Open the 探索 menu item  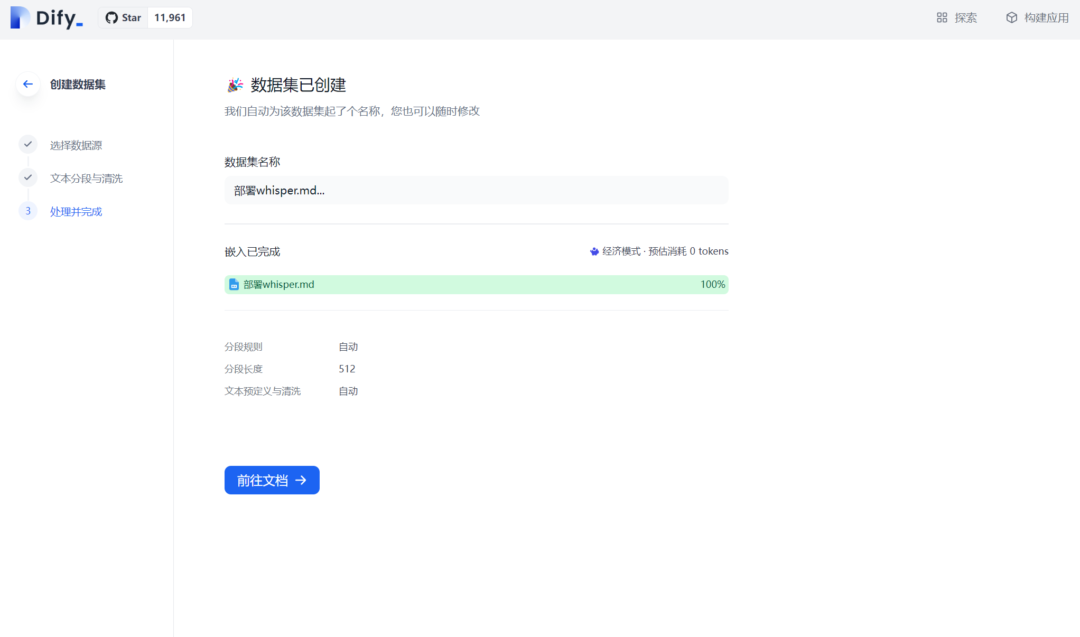coord(956,18)
